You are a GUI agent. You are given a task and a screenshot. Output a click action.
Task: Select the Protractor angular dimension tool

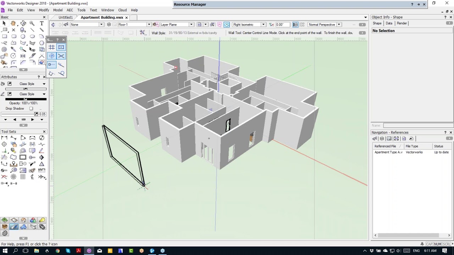pos(23,151)
